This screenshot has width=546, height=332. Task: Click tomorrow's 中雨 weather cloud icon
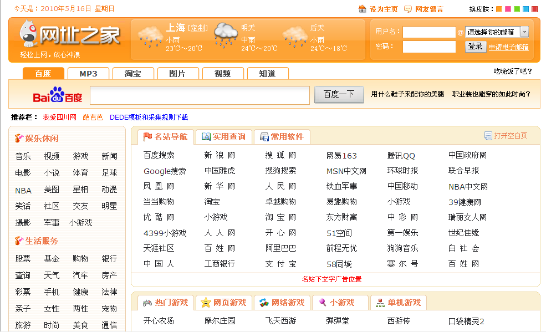[226, 35]
